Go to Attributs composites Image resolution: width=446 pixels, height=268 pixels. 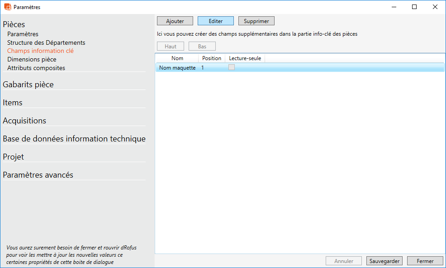[36, 68]
